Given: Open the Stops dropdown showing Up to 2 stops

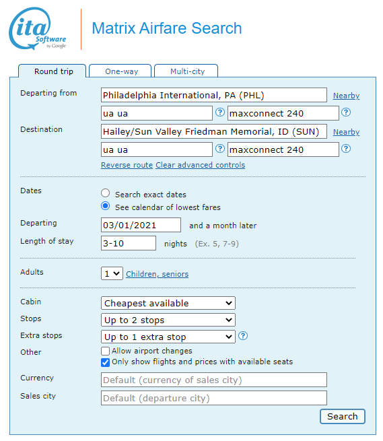Looking at the screenshot, I should pyautogui.click(x=168, y=320).
